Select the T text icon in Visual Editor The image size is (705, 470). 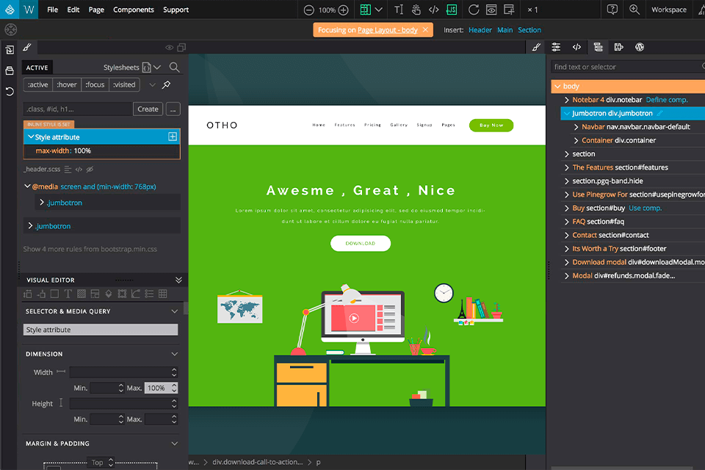tap(69, 294)
